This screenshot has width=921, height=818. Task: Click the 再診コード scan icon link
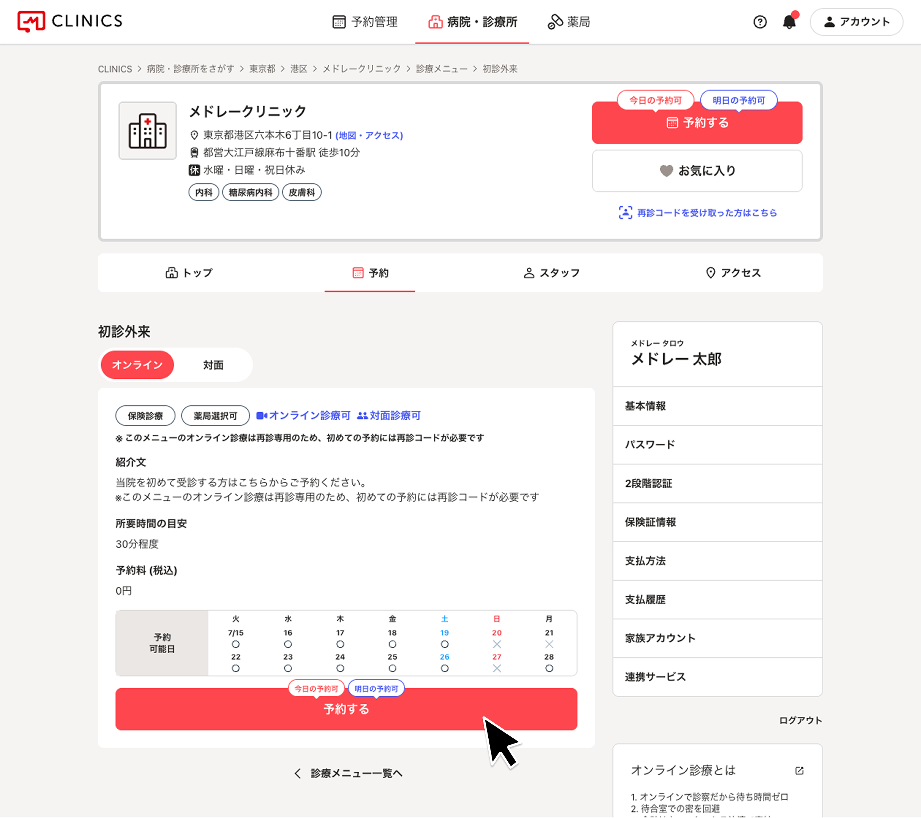625,213
